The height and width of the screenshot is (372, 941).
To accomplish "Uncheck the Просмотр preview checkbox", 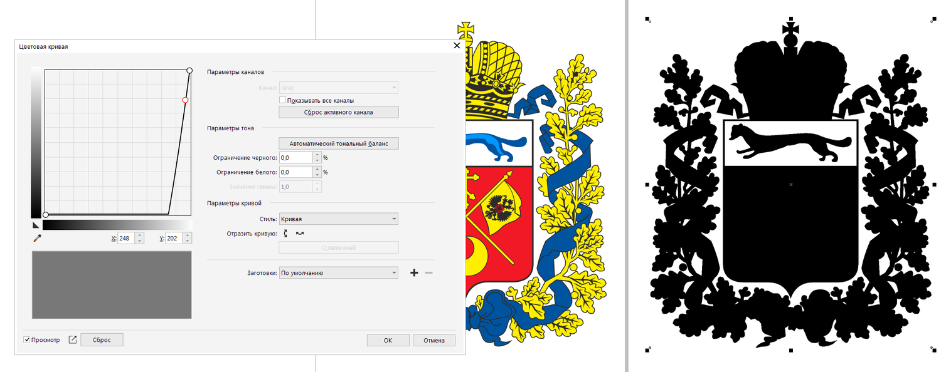I will tap(27, 340).
